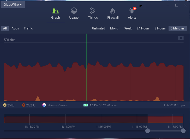The height and width of the screenshot is (139, 190).
Task: Click the 11:14:00 PM timeline marker
Action: pos(68,127)
